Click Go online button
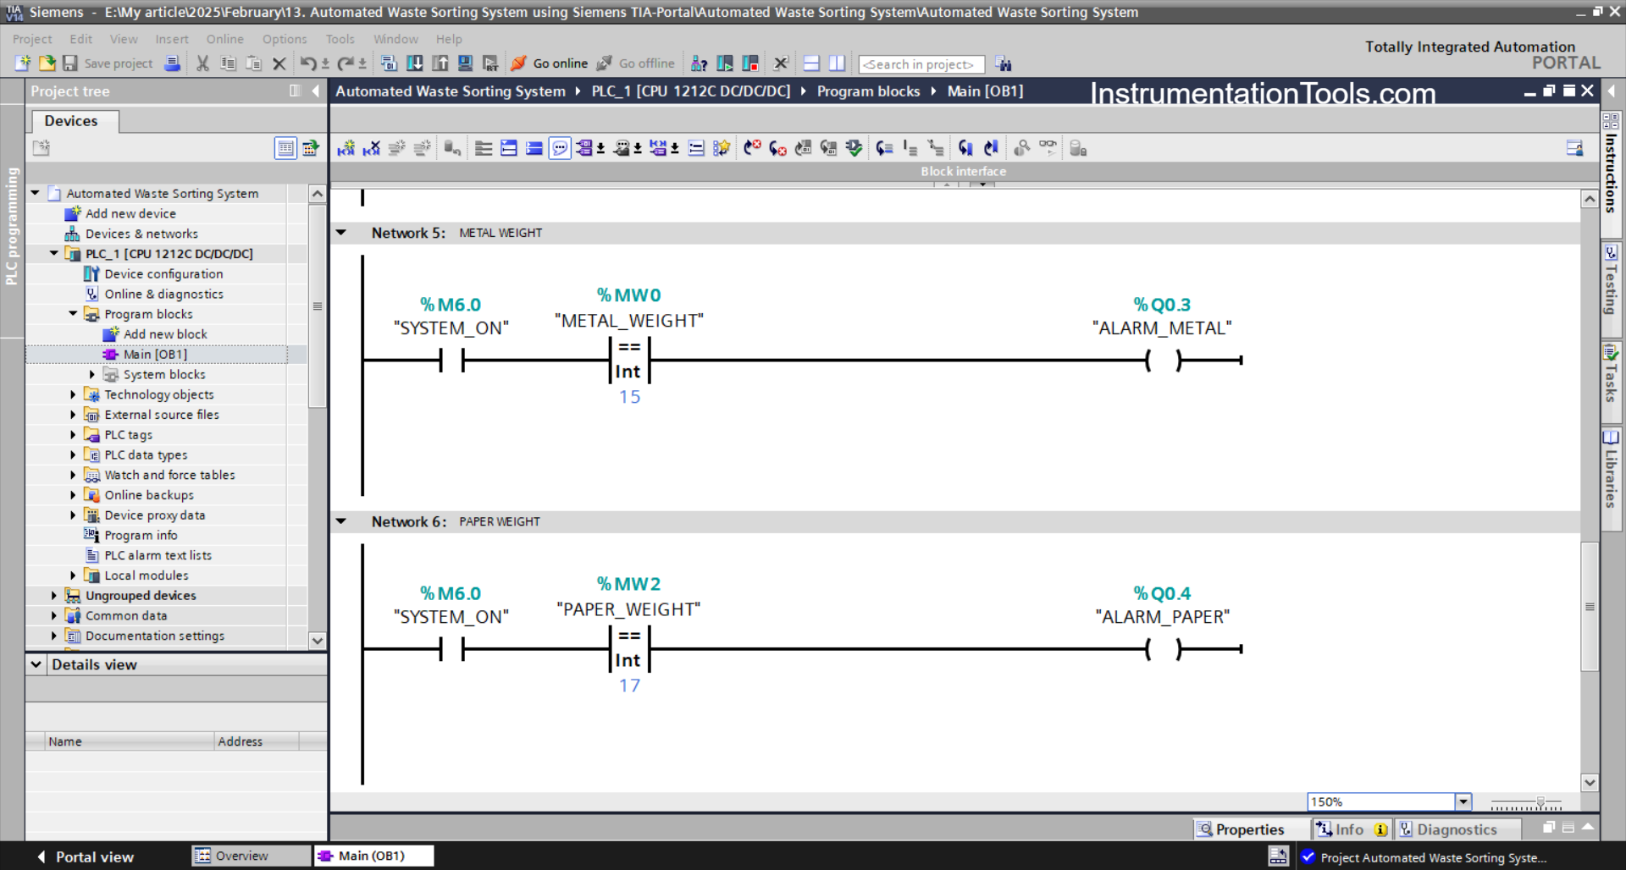The width and height of the screenshot is (1626, 870). pos(549,63)
